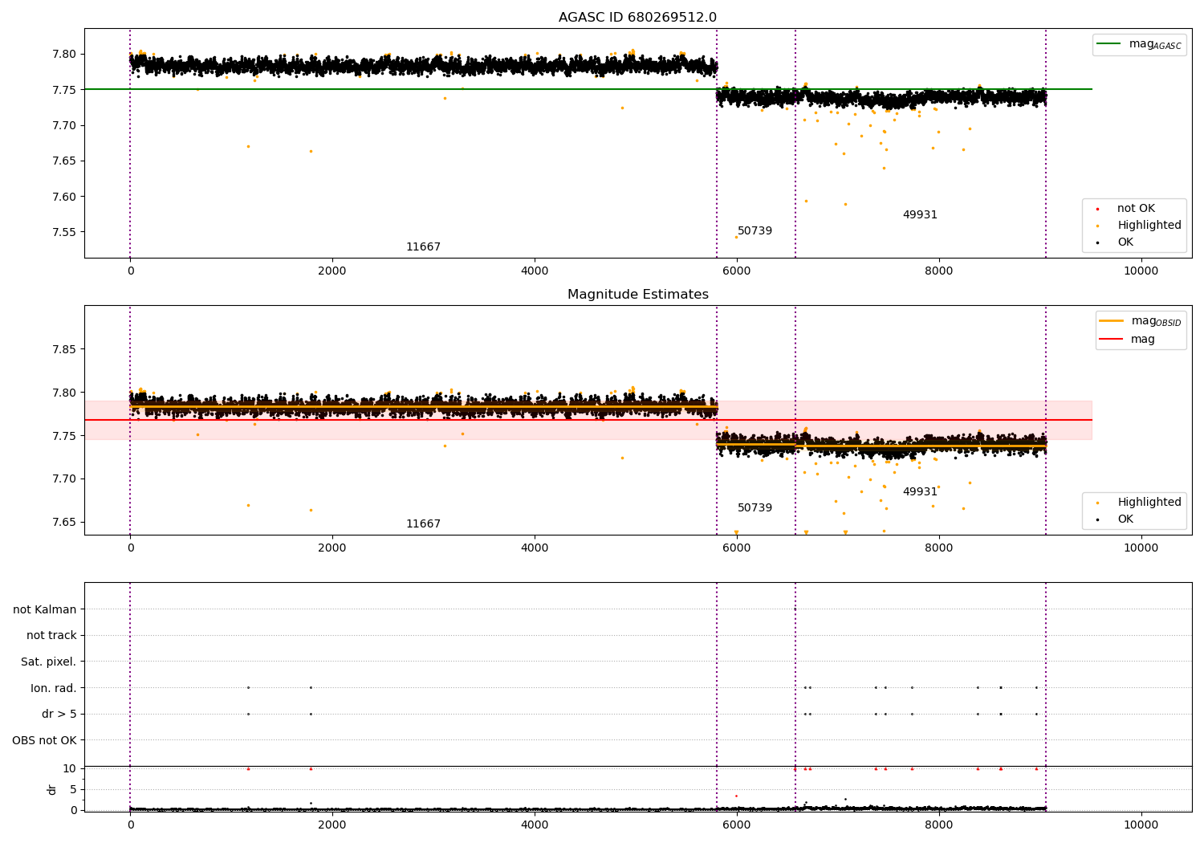This screenshot has height=843, width=1204.
Task: Select the 'Ion. rad.' axis label
Action: pyautogui.click(x=54, y=688)
